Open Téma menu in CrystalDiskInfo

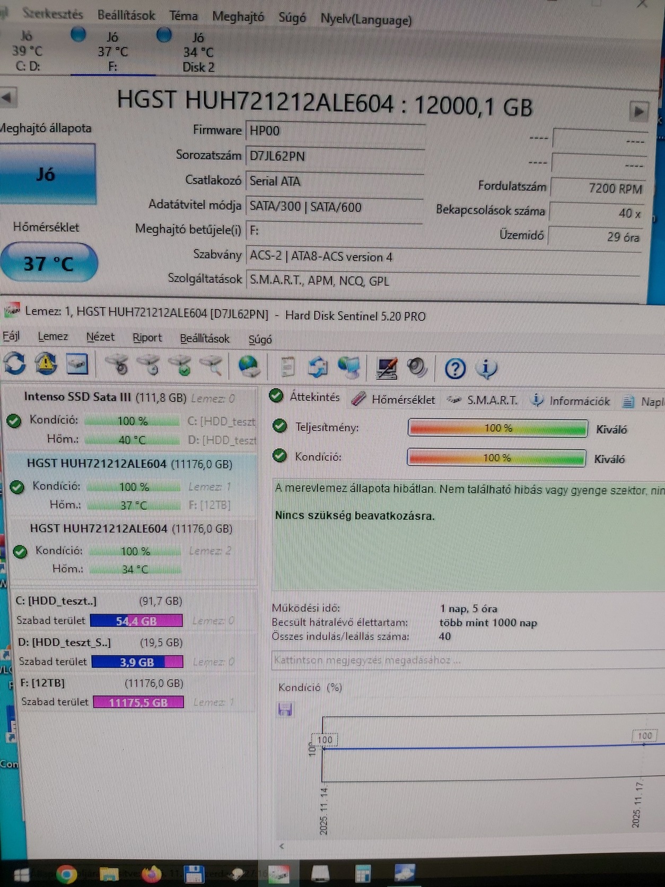pyautogui.click(x=183, y=16)
